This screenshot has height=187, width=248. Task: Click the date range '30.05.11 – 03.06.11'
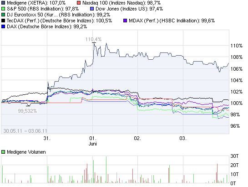click(x=25, y=131)
